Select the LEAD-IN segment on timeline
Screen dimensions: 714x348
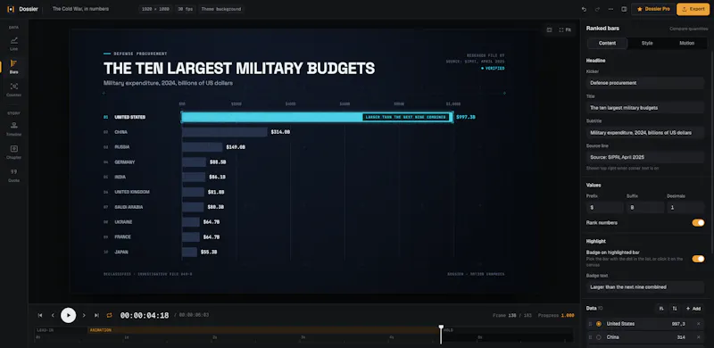(61, 330)
